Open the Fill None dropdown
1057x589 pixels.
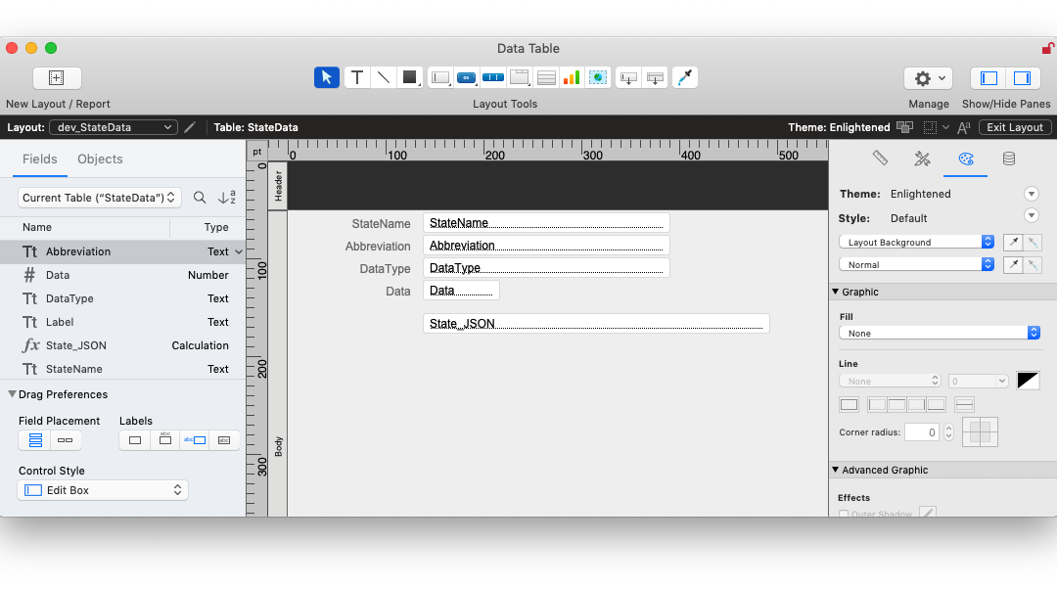(940, 333)
